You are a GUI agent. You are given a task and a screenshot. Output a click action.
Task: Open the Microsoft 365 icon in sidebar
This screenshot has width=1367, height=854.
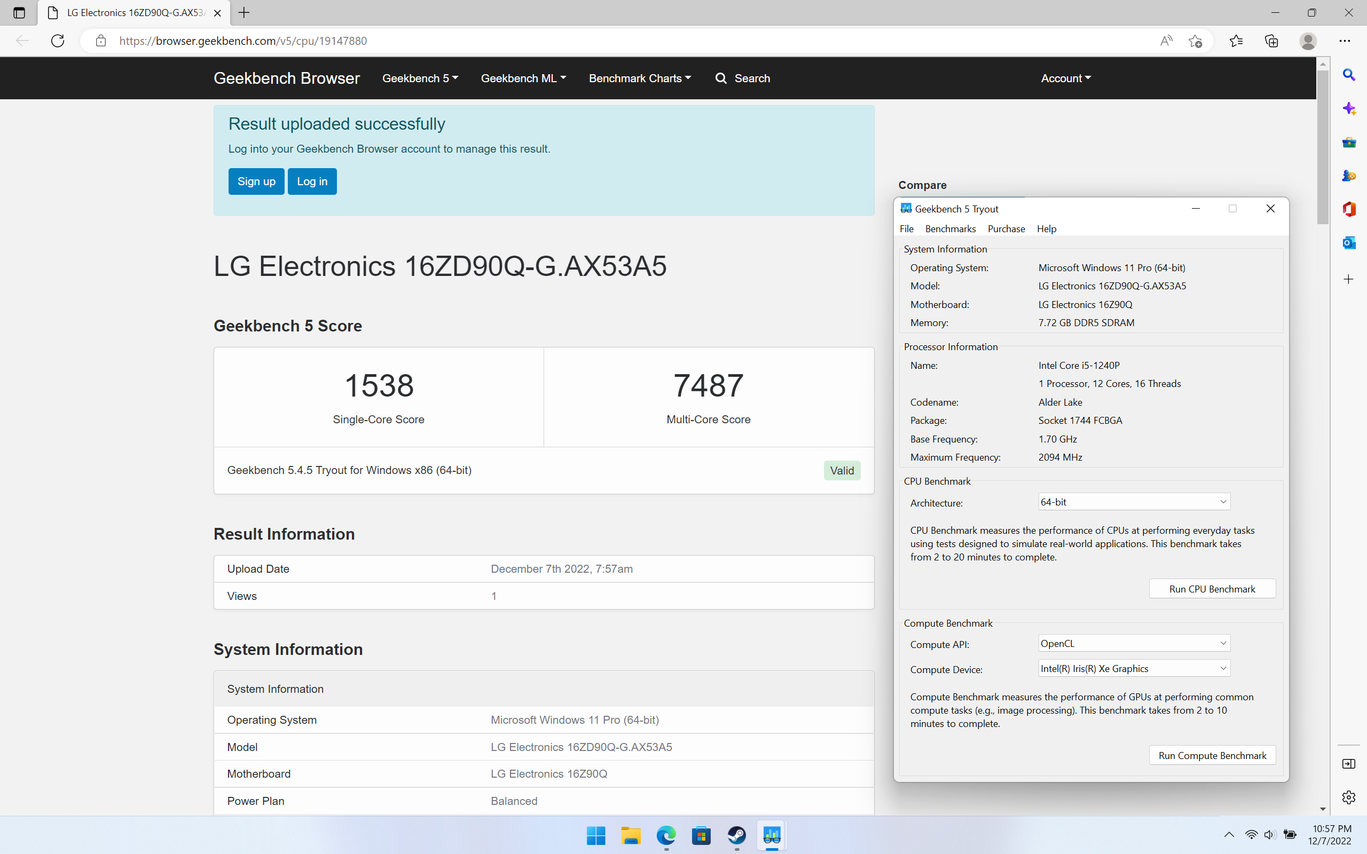(1348, 209)
